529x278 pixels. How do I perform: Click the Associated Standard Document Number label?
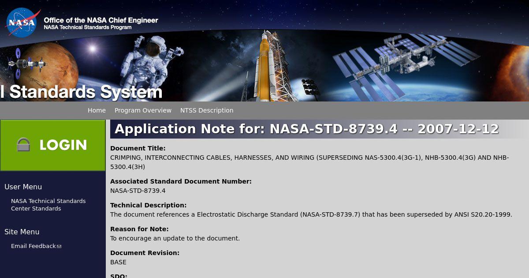(x=181, y=181)
